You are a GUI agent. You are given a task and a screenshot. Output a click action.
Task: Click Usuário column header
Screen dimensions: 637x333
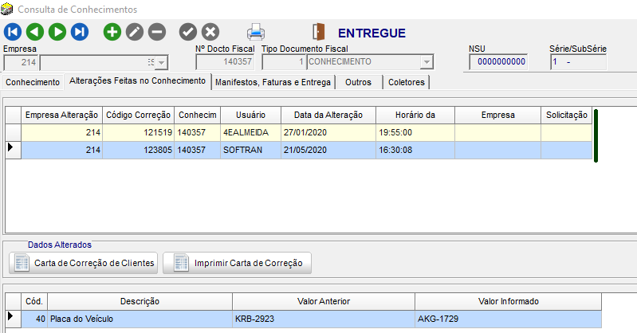coord(250,115)
